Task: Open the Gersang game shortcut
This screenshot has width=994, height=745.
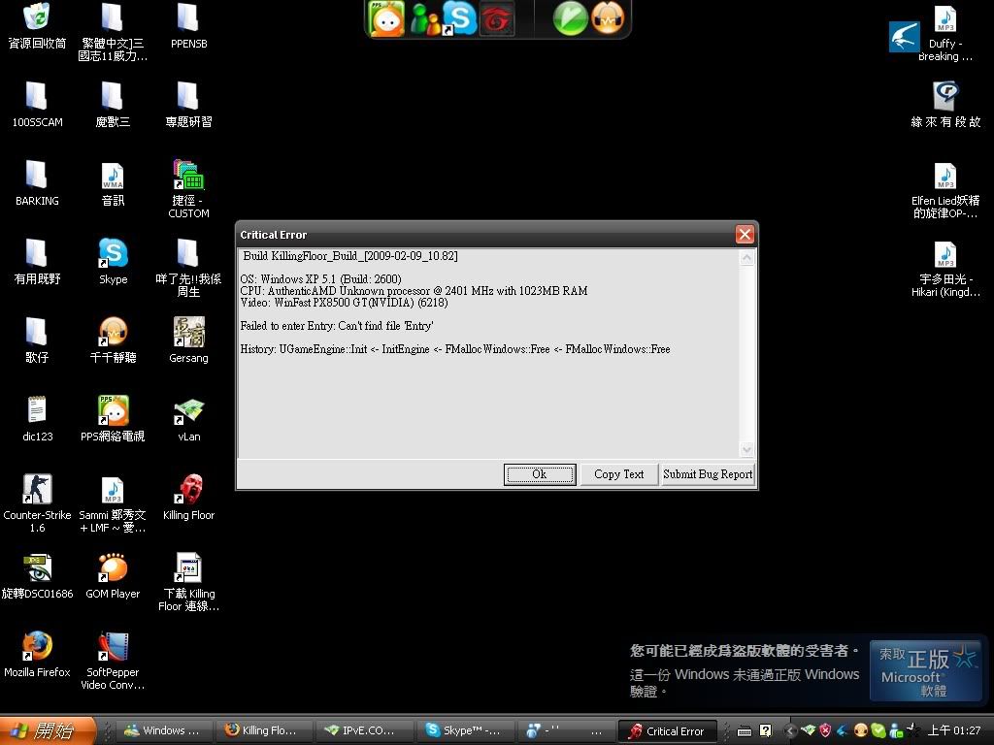Action: pyautogui.click(x=188, y=333)
